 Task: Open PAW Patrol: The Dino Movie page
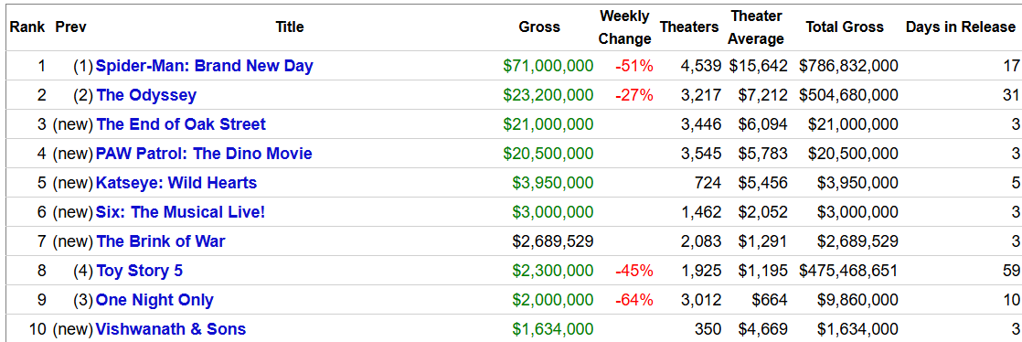[x=203, y=154]
